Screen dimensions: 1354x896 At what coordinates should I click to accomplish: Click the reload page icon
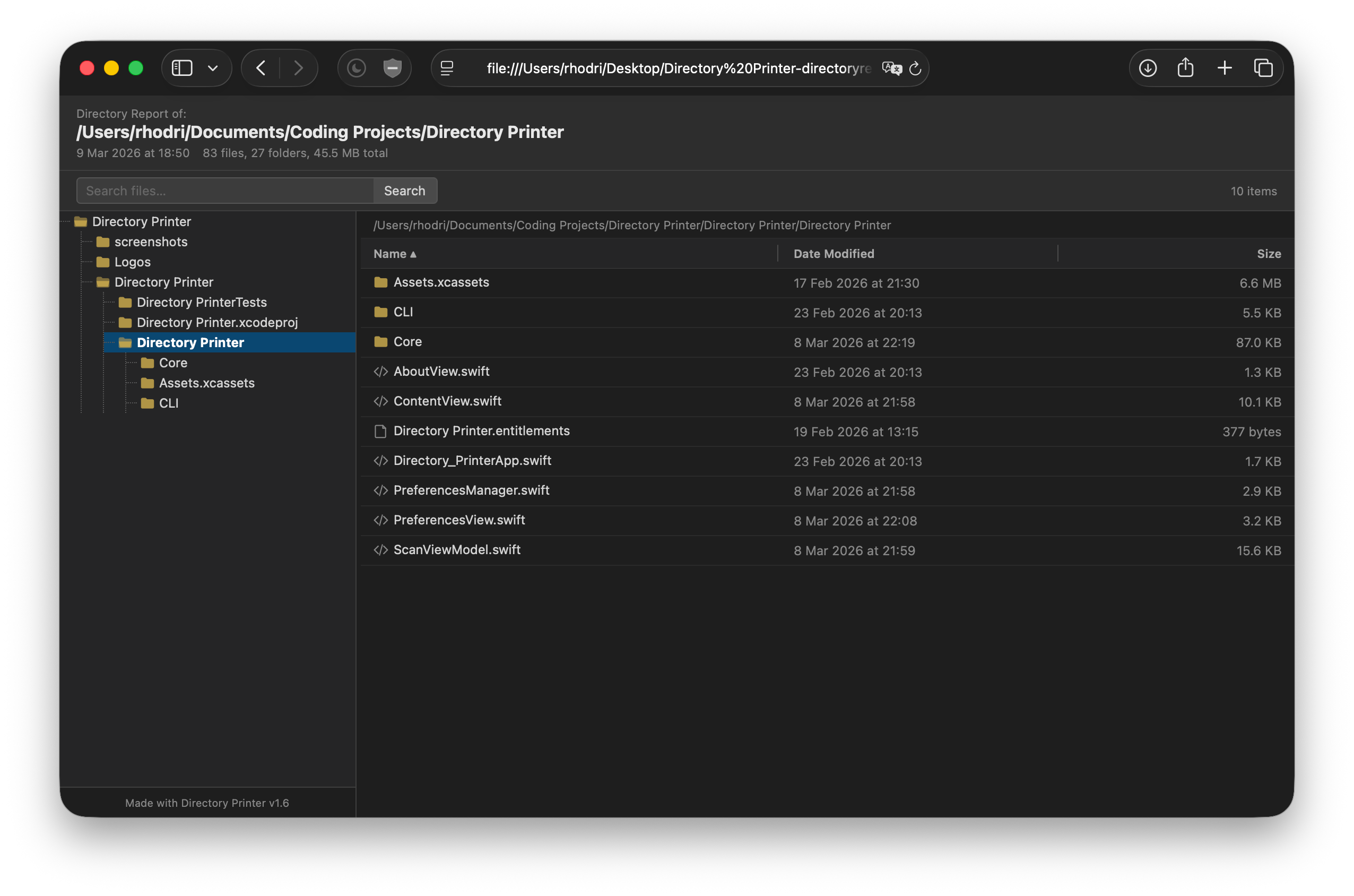[915, 68]
